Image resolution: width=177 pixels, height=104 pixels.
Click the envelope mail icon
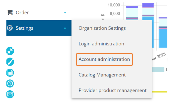[x=10, y=94]
